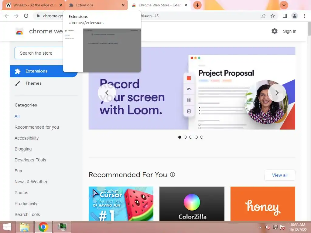Bookmark this tab with the star icon
The image size is (311, 233).
tap(273, 16)
